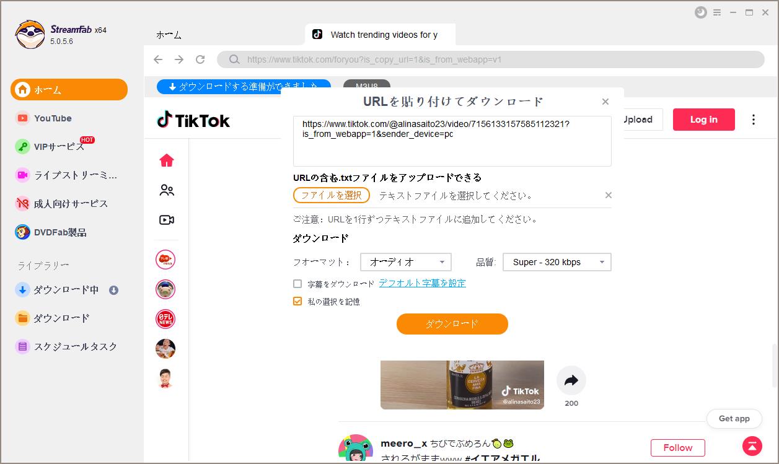Click the meero_x frog avatar
The height and width of the screenshot is (464, 779).
pyautogui.click(x=356, y=449)
